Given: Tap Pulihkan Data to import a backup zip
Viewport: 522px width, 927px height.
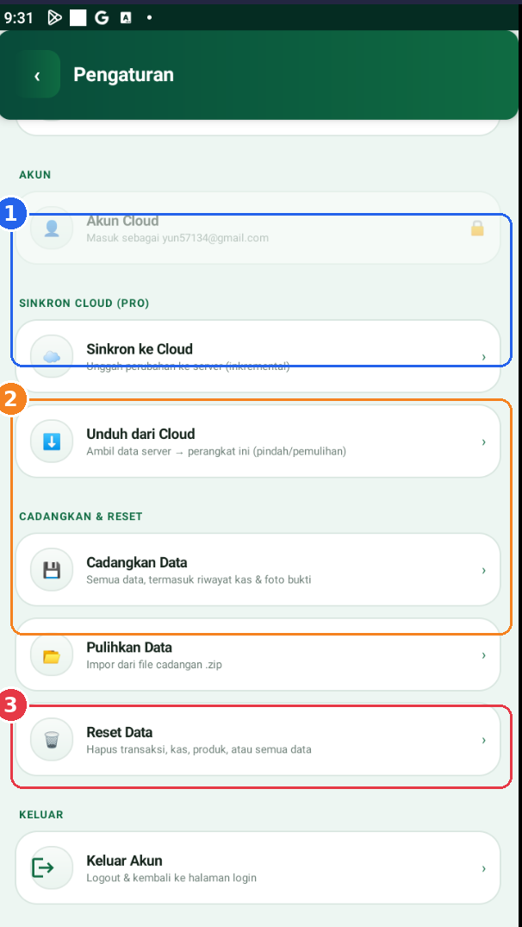Looking at the screenshot, I should 258,655.
